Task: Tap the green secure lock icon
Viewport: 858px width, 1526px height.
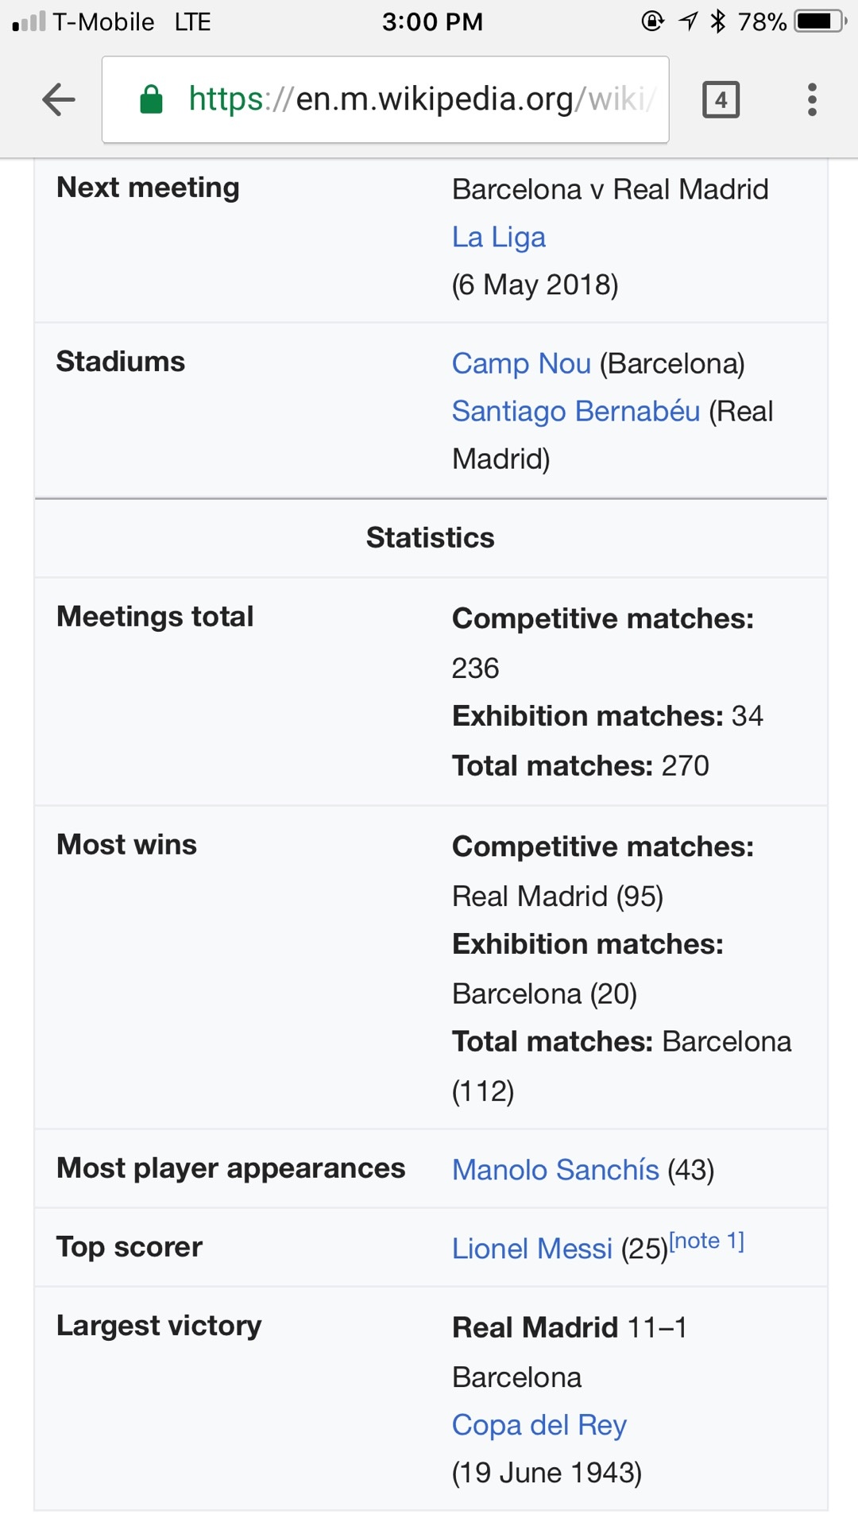Action: [151, 100]
